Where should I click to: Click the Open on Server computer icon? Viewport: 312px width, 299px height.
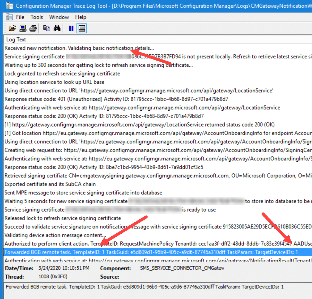click(x=23, y=28)
